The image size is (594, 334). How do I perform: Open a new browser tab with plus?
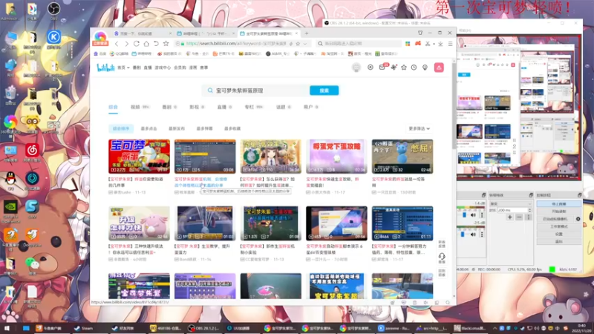point(307,33)
